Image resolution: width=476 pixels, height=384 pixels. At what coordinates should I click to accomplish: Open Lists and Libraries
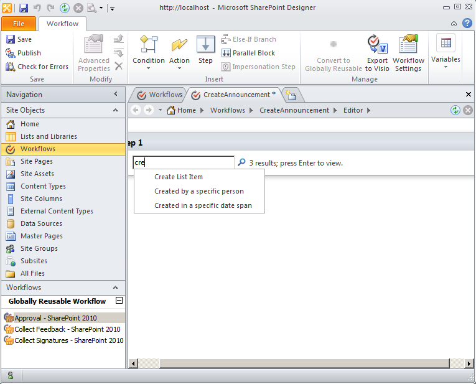point(63,136)
